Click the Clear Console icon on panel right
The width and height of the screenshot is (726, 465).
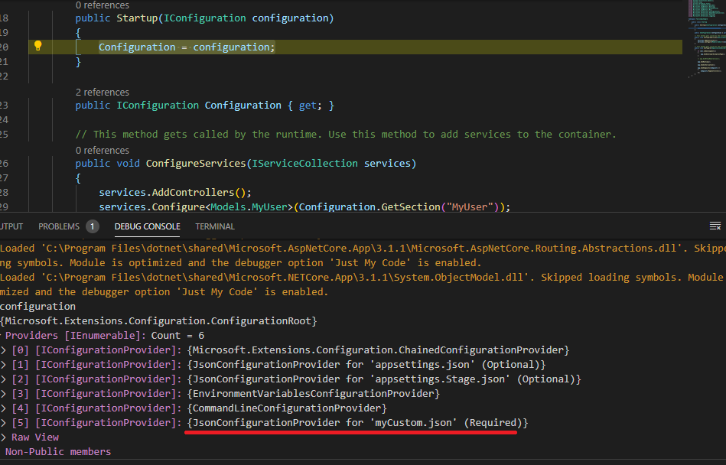716,225
